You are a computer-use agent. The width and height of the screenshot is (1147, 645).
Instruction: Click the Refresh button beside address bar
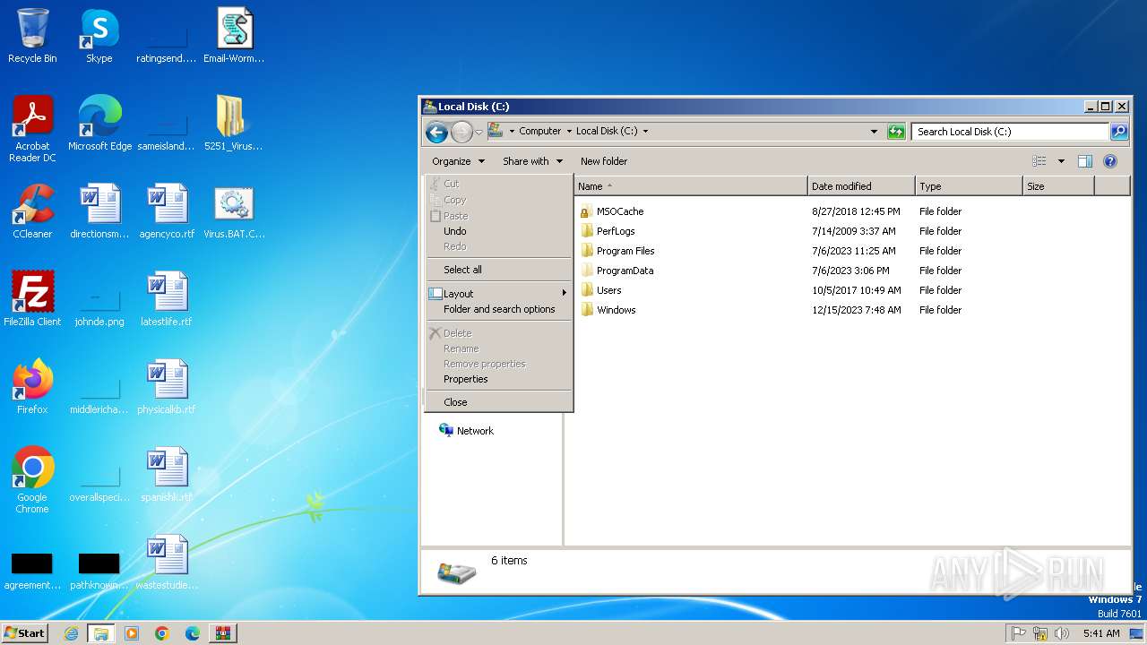[896, 132]
